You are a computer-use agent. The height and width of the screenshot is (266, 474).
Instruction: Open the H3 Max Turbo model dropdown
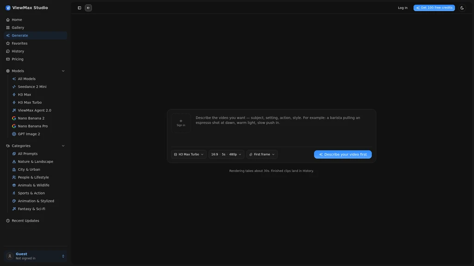point(189,154)
